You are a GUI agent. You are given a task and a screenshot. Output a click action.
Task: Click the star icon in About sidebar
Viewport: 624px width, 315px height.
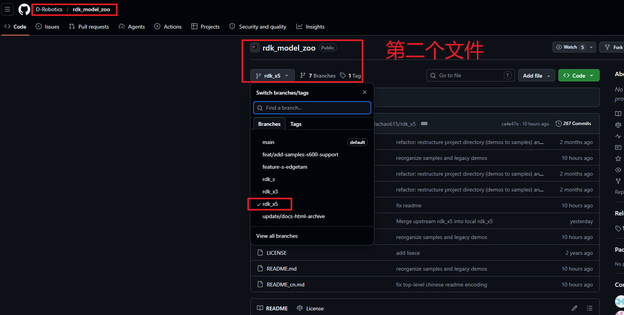[x=618, y=159]
